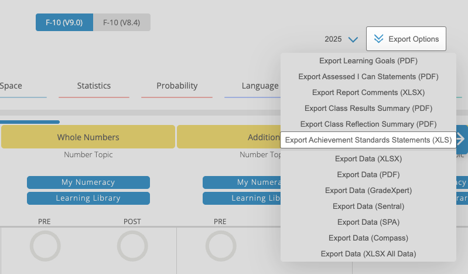Click the Whole Numbers topic button

coord(88,137)
